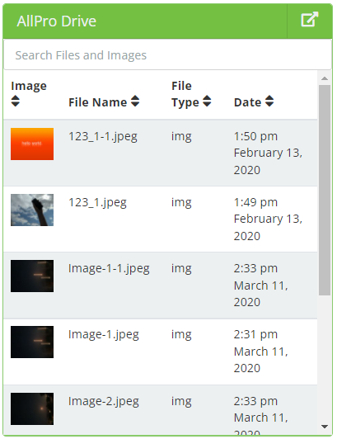Select the orange 123_1-1.jpeg thumbnail
This screenshot has width=337, height=439.
[32, 144]
